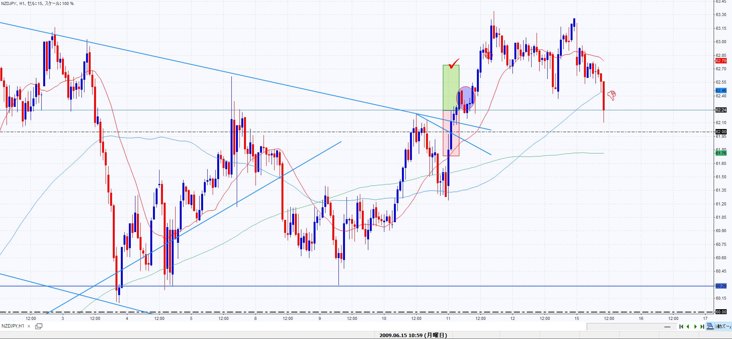Image resolution: width=732 pixels, height=339 pixels.
Task: Switch to the NZDJPY,H1 chart tab
Action: pyautogui.click(x=13, y=326)
